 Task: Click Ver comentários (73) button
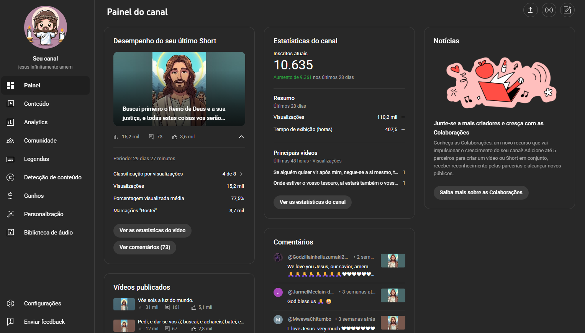tap(144, 247)
